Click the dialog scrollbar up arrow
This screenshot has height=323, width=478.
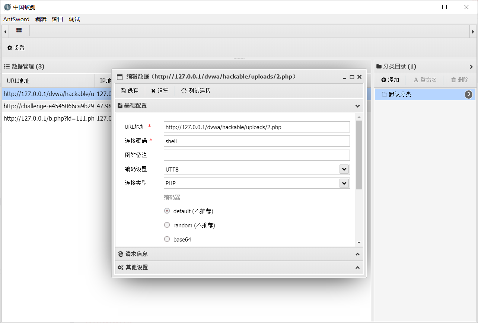[x=359, y=117]
